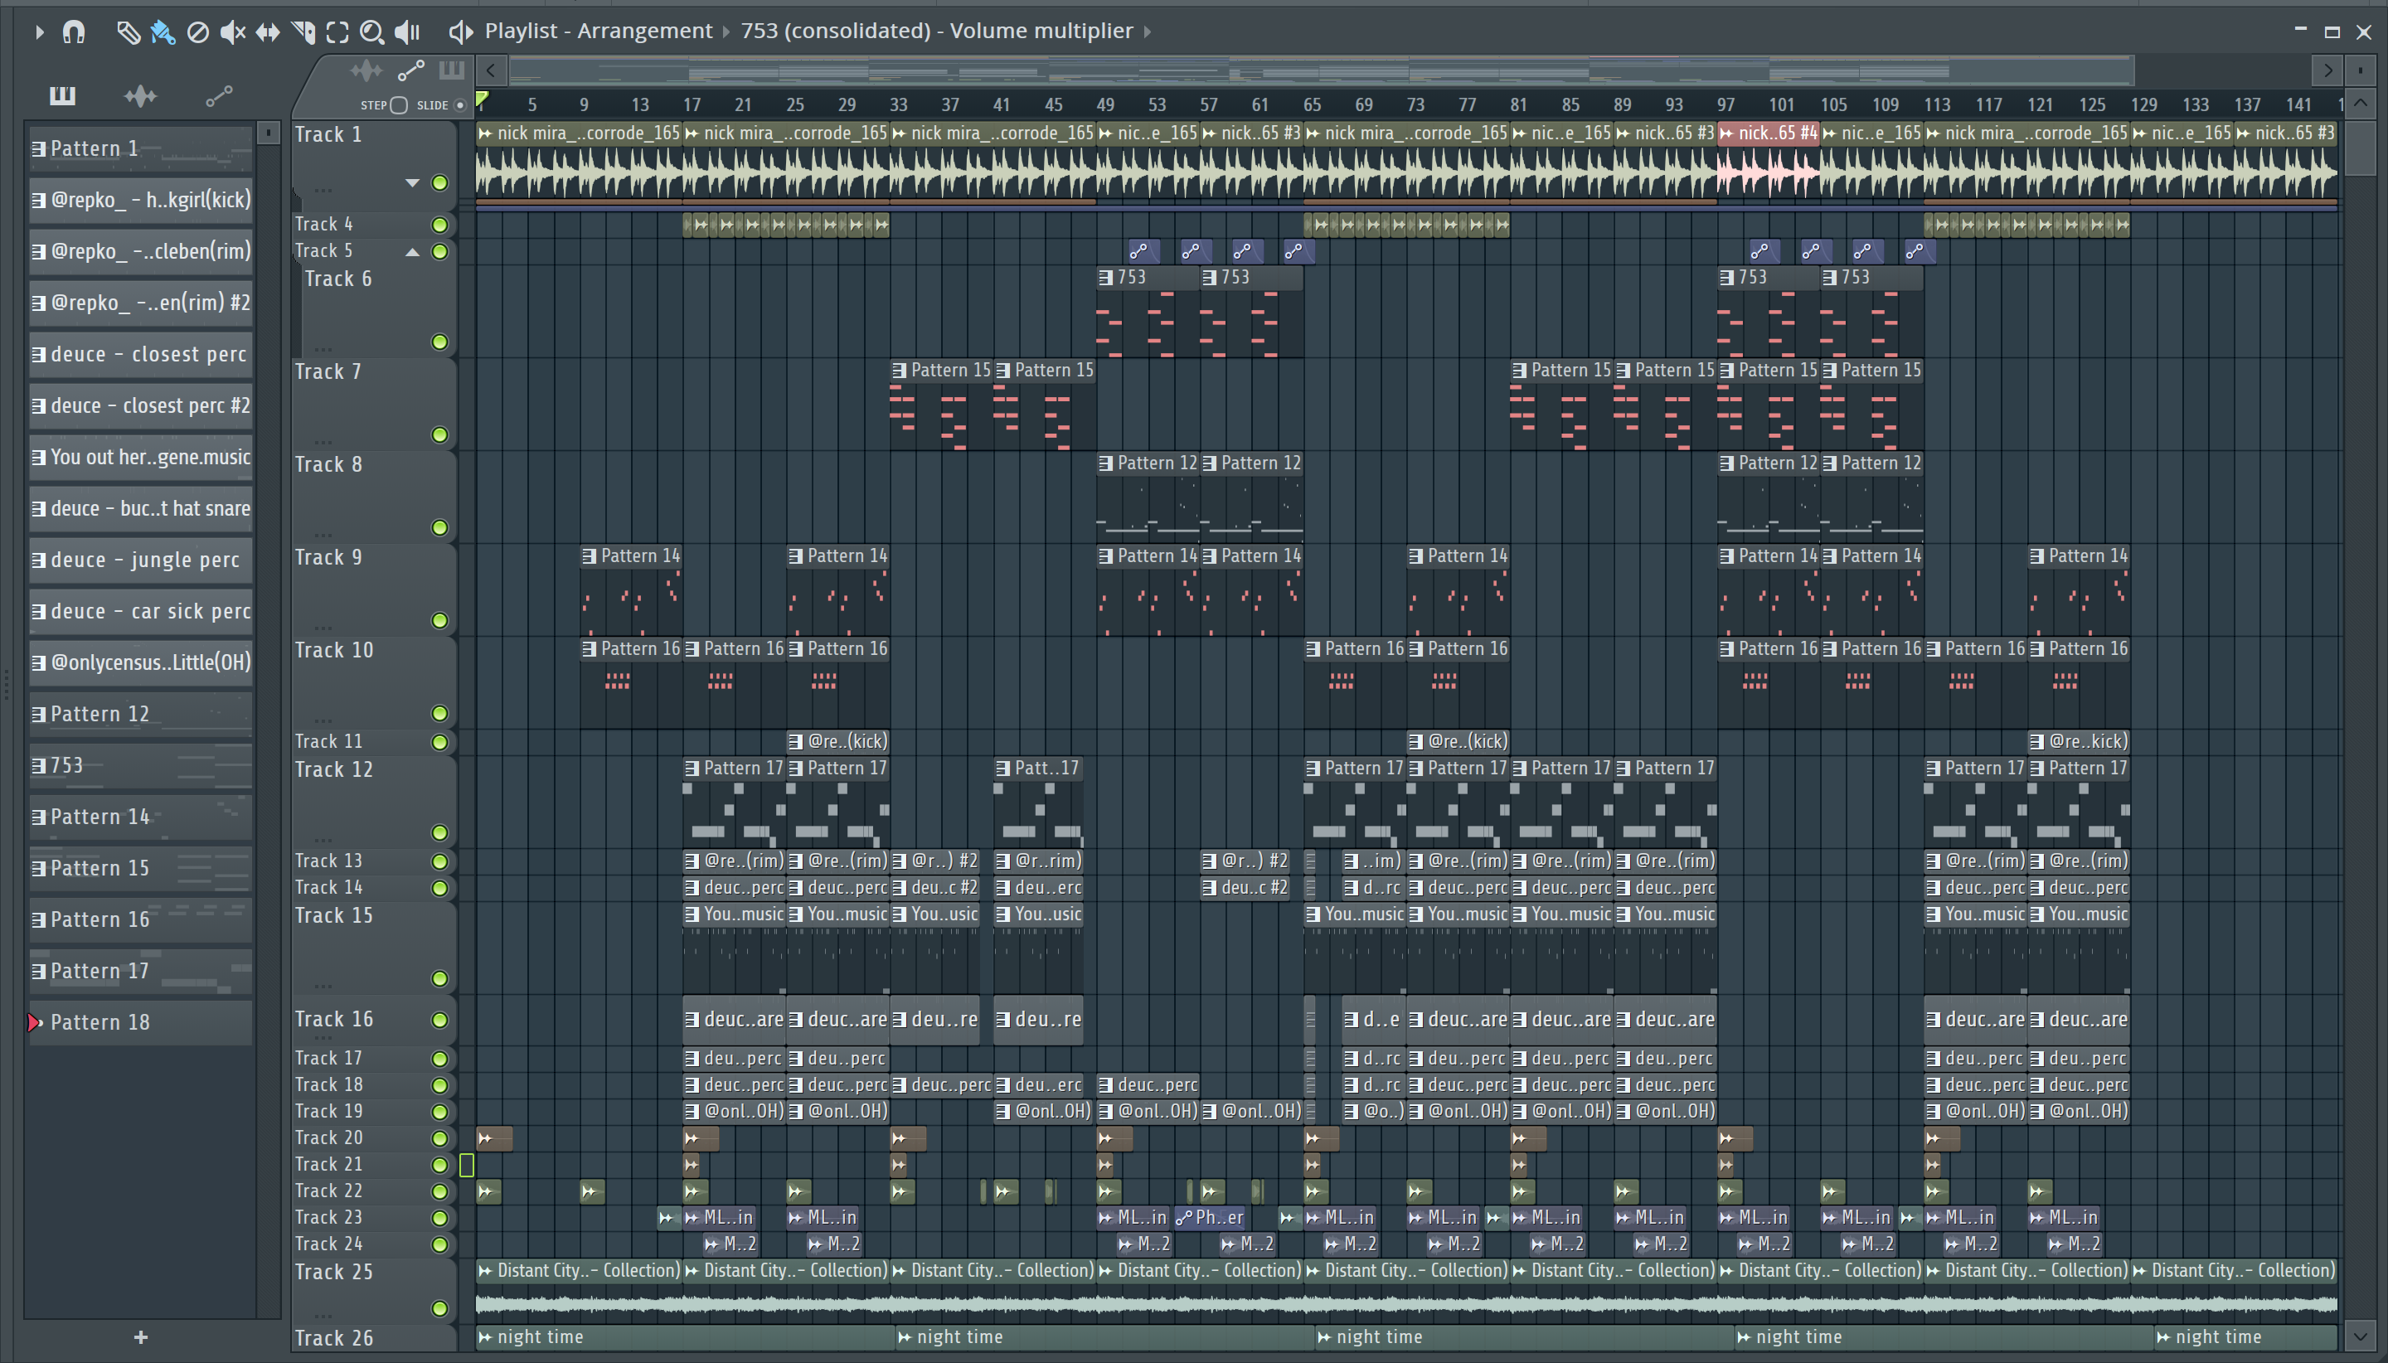Image resolution: width=2388 pixels, height=1363 pixels.
Task: Click the playlist vertical scrollbar up arrow
Action: [2360, 103]
